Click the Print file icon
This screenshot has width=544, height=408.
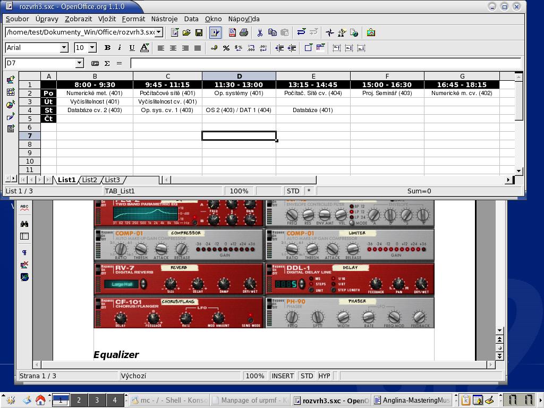pyautogui.click(x=244, y=32)
